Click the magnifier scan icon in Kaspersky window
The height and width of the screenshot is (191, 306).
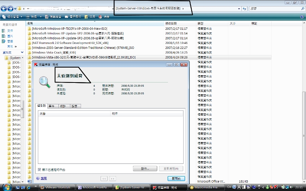click(44, 82)
